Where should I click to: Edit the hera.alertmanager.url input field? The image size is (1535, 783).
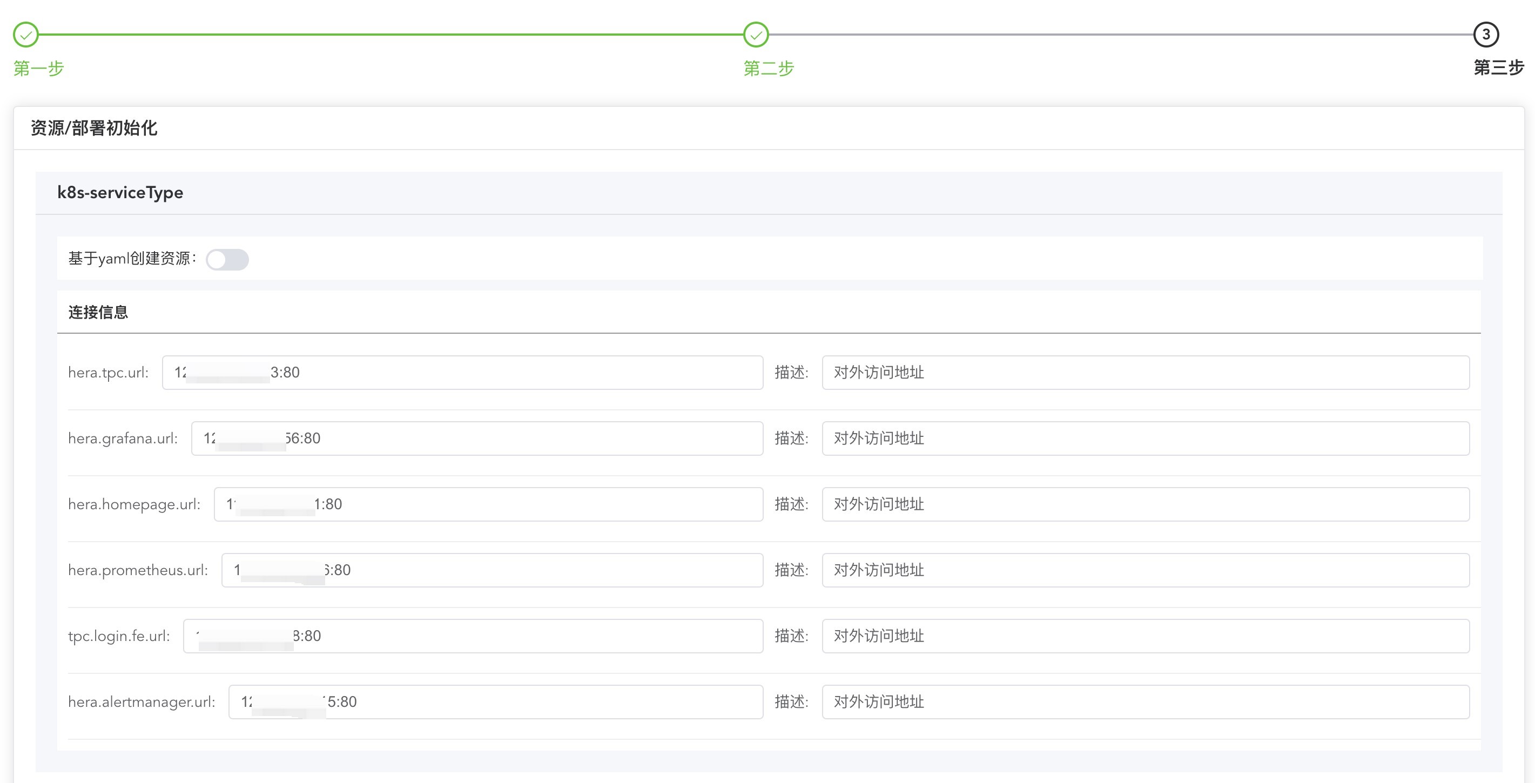pos(496,702)
